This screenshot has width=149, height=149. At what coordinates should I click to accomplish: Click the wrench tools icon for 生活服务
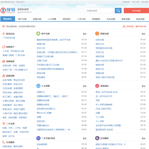(x=97, y=138)
